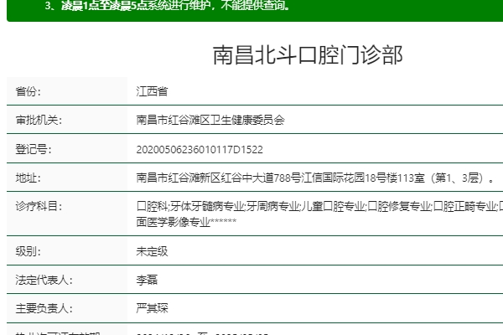
Task: Click the 法定代表人 label
Action: pyautogui.click(x=44, y=280)
